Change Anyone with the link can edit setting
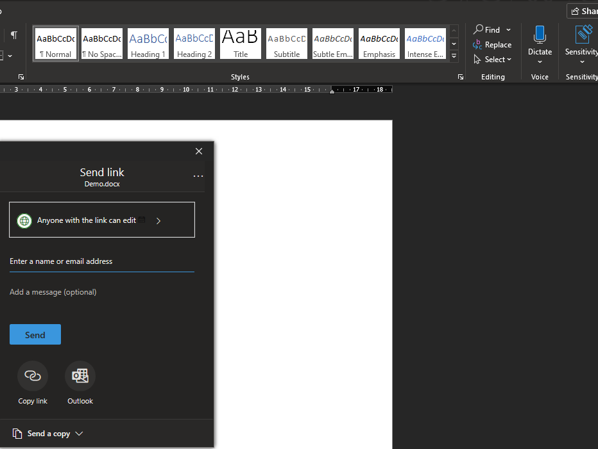 point(102,220)
